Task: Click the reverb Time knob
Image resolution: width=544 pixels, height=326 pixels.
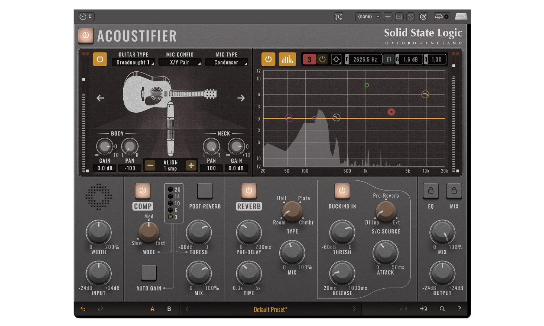Action: click(249, 273)
